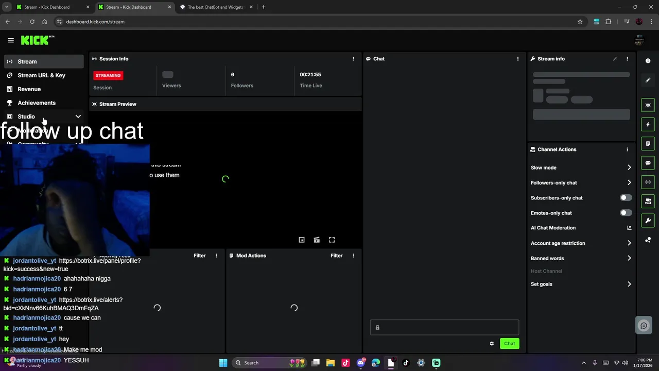Open the floating support chat bubble

pyautogui.click(x=644, y=326)
